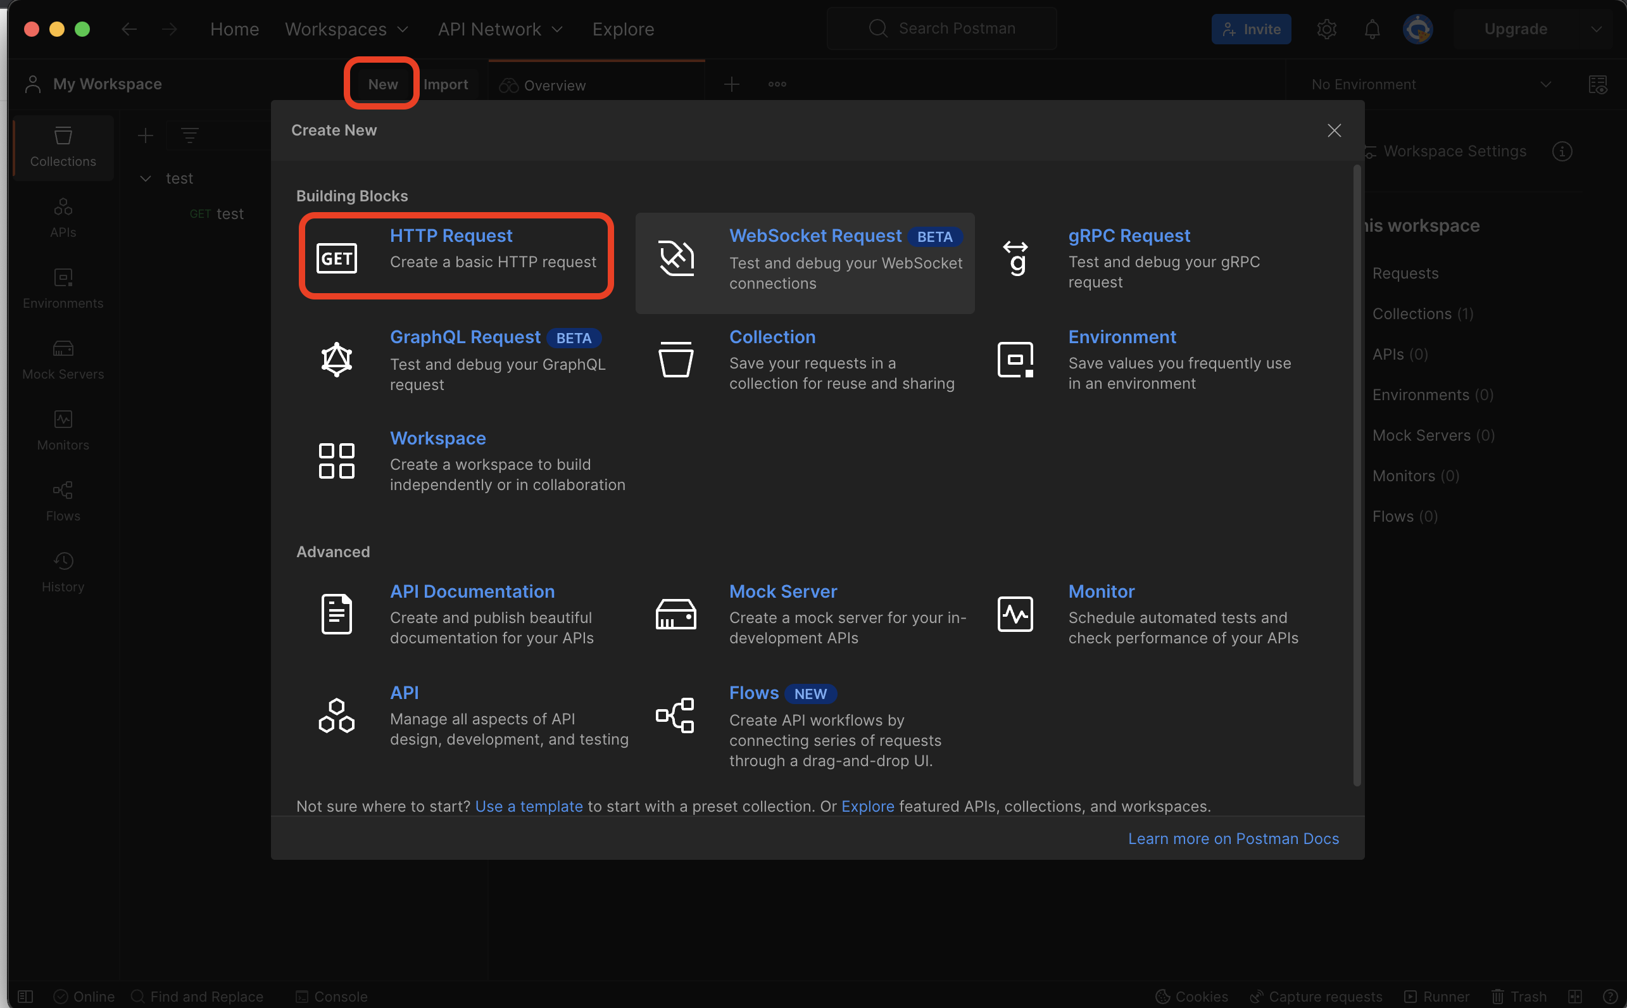The height and width of the screenshot is (1008, 1627).
Task: Close the Create New dialog
Action: point(1334,130)
